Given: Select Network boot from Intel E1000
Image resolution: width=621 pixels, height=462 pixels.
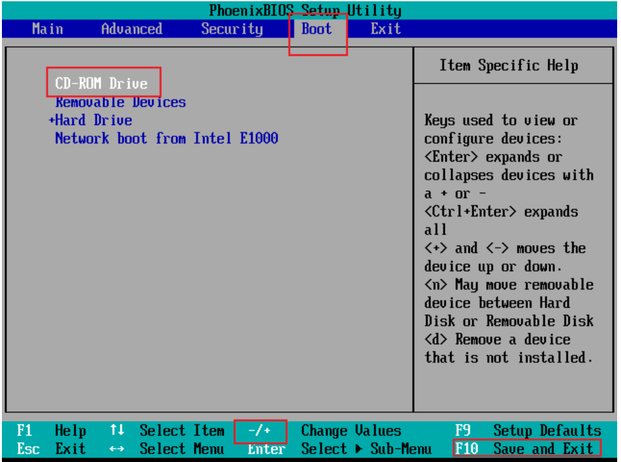Looking at the screenshot, I should coord(167,138).
